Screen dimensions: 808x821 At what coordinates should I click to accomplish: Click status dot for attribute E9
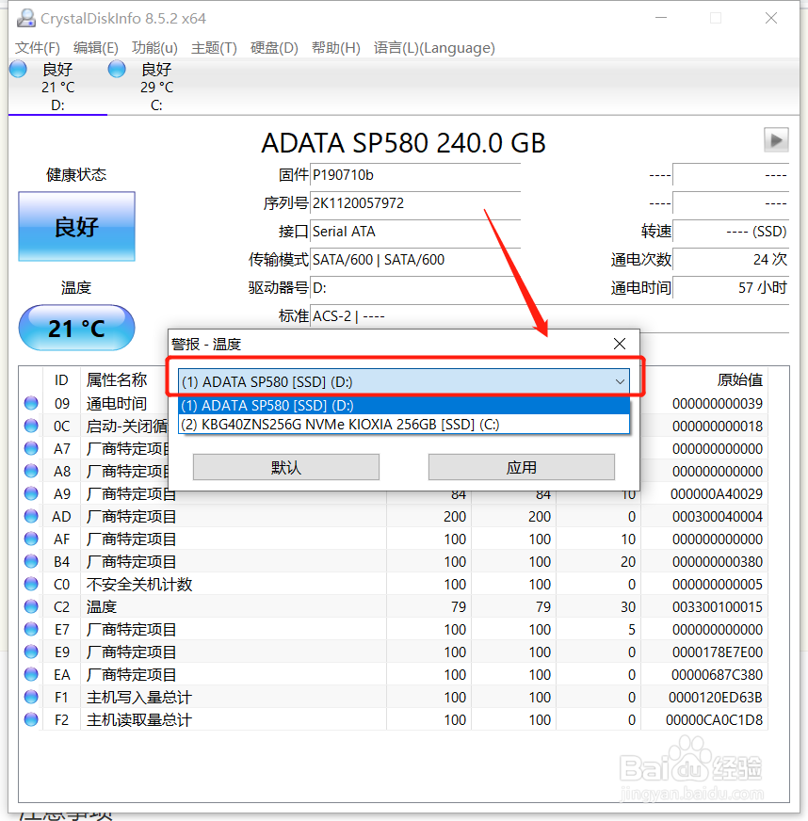coord(31,651)
